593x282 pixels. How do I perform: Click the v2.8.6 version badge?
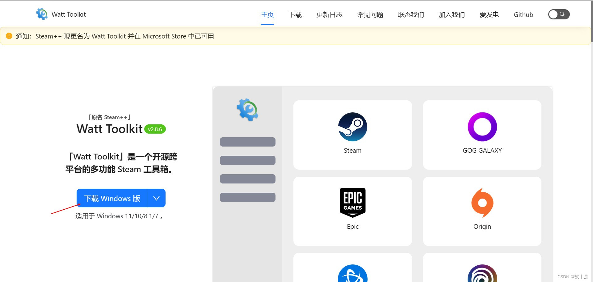point(155,129)
